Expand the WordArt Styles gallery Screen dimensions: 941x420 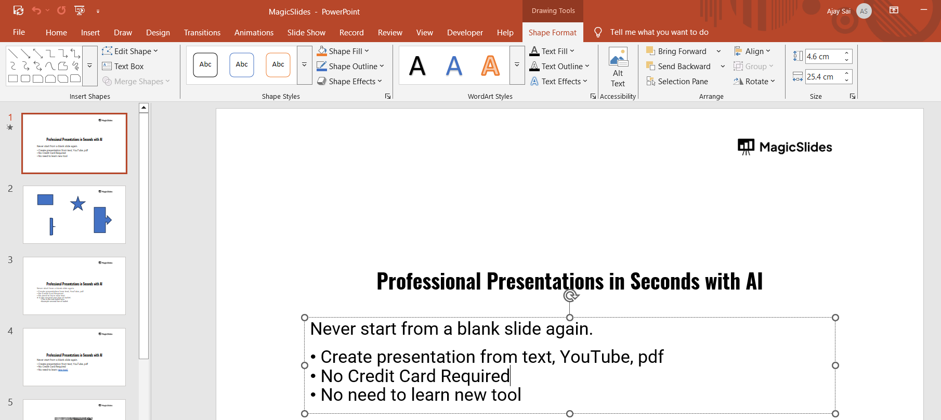point(517,65)
